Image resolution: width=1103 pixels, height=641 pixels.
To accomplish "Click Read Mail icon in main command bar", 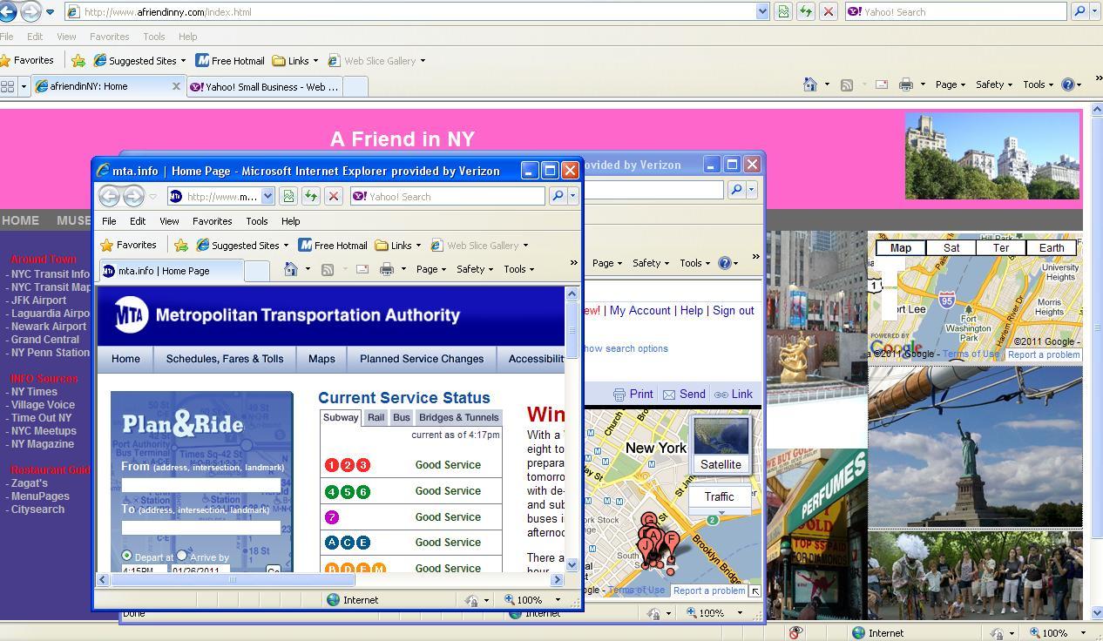I will point(881,84).
